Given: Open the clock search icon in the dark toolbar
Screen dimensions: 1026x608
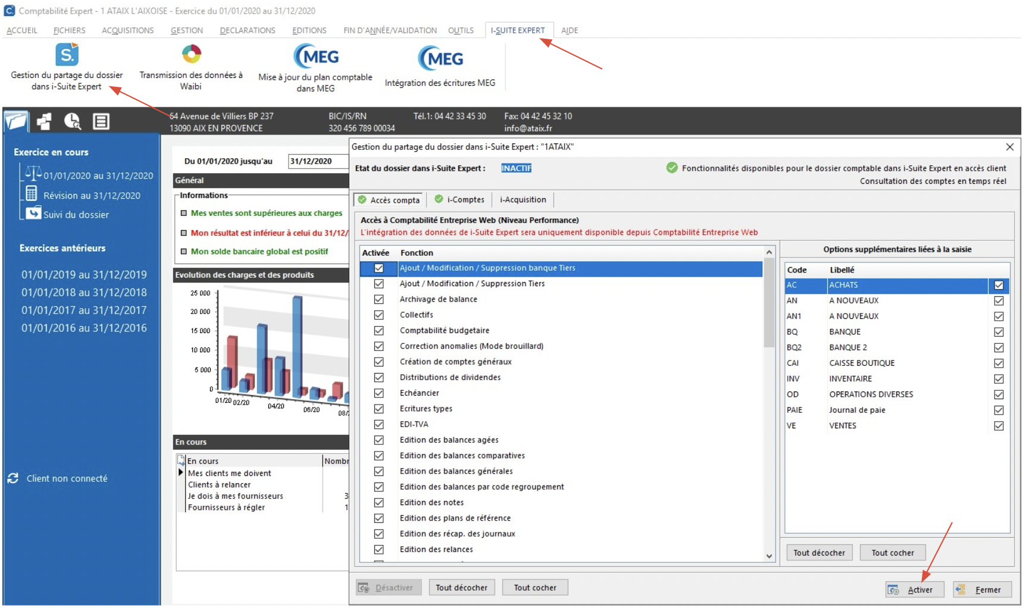Looking at the screenshot, I should tap(73, 121).
